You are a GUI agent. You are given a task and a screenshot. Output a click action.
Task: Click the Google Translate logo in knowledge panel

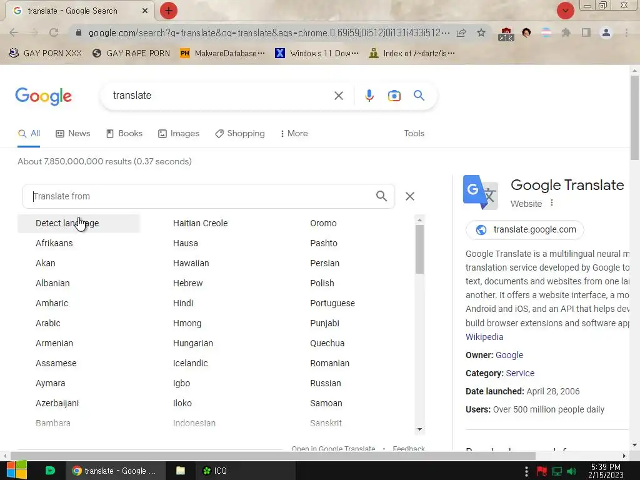pyautogui.click(x=481, y=192)
